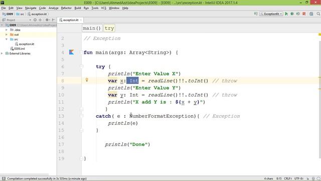Fold the catch block on line 13

pyautogui.click(x=81, y=116)
